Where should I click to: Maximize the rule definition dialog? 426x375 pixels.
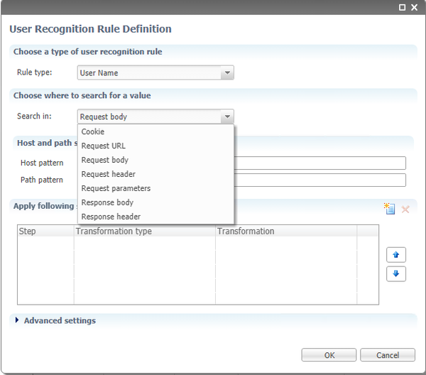click(402, 7)
